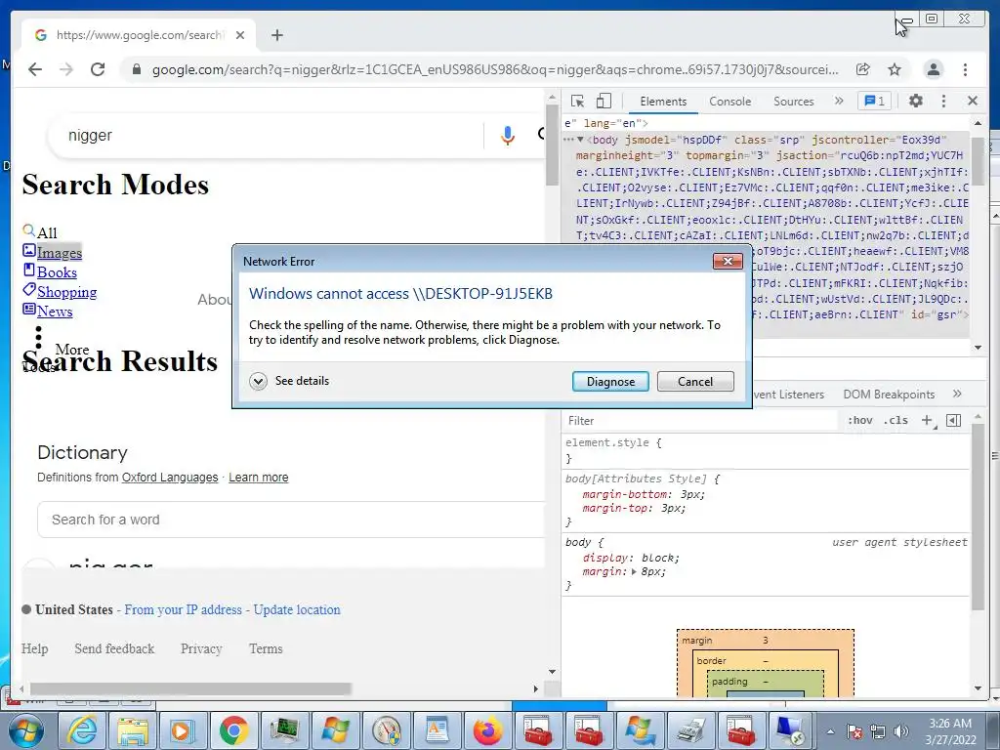Toggle the DevTools device toolbar
The image size is (1000, 750).
click(604, 101)
